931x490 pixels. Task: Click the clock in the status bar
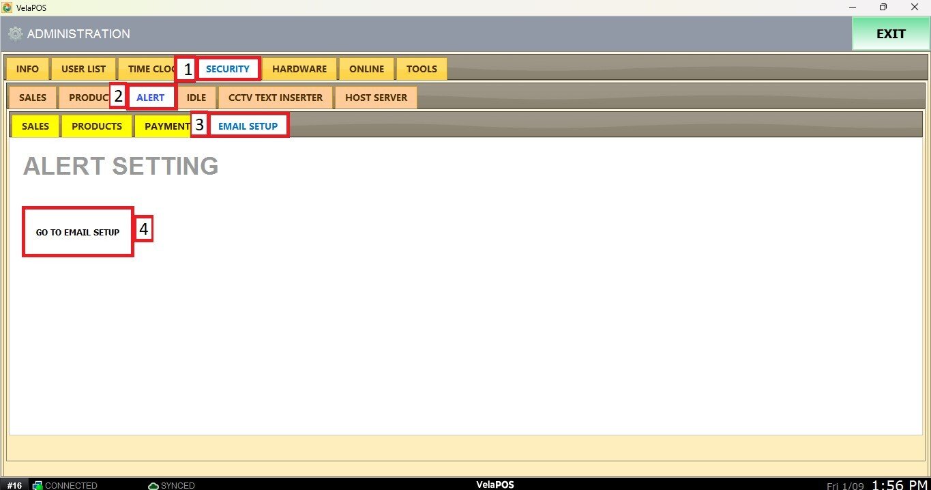(x=900, y=485)
